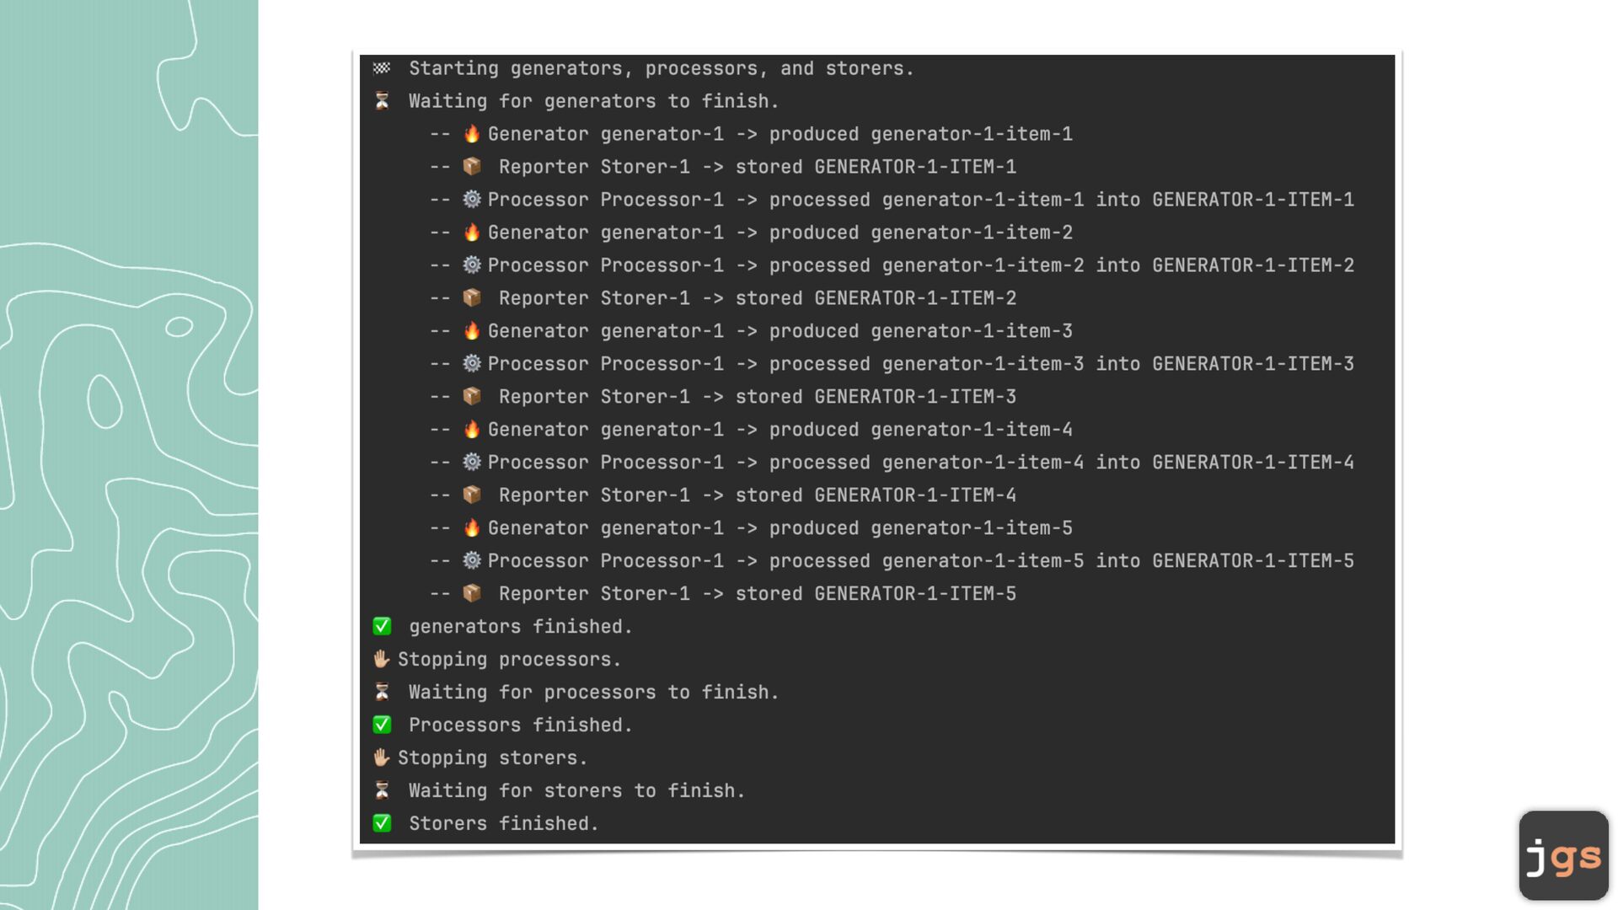Click the package icon beside "stored GENERATOR-1-ITEM-5"
1618x910 pixels.
pyautogui.click(x=472, y=593)
